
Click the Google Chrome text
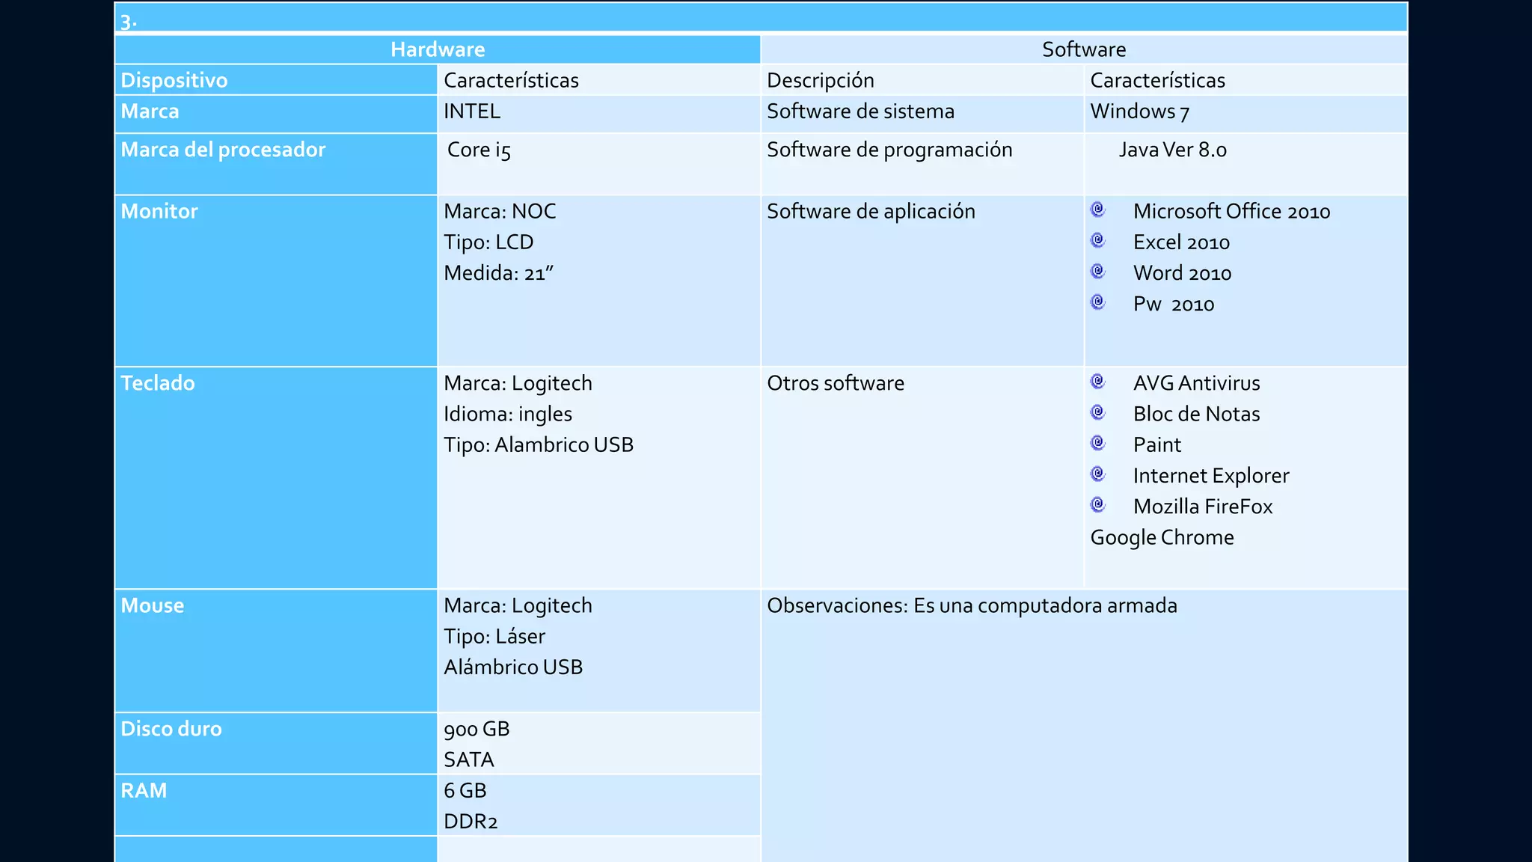coord(1162,537)
